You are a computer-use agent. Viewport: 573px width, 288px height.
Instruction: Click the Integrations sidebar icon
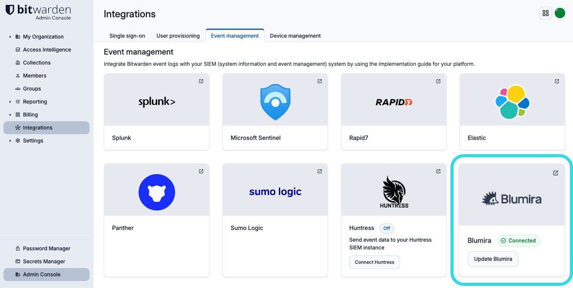[x=18, y=128]
